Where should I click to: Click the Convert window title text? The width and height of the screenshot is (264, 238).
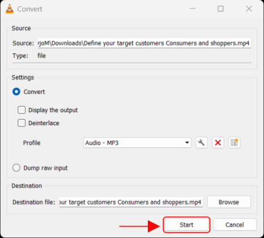point(30,9)
